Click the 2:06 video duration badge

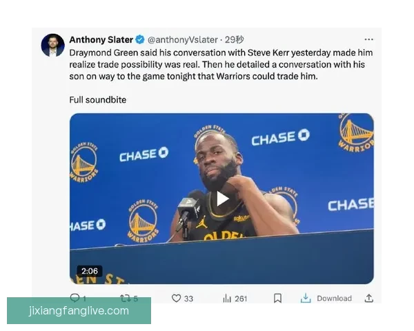tap(90, 271)
